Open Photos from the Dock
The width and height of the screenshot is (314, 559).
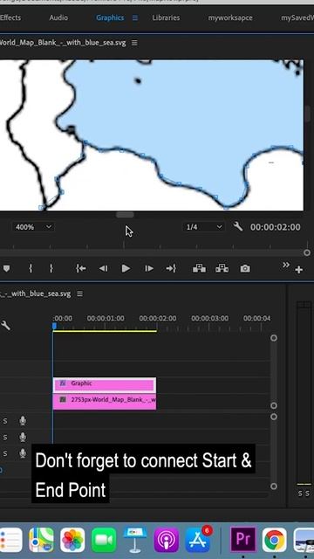(x=72, y=540)
